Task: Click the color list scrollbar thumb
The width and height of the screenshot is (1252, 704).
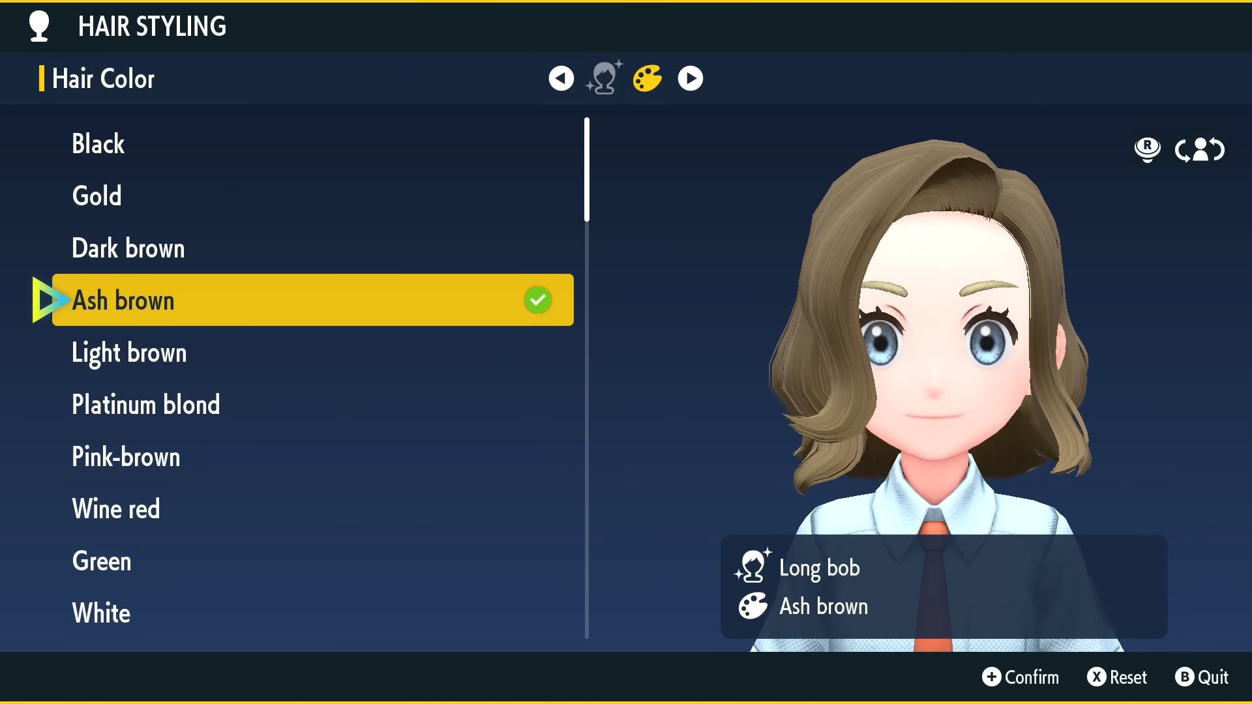Action: [x=587, y=169]
